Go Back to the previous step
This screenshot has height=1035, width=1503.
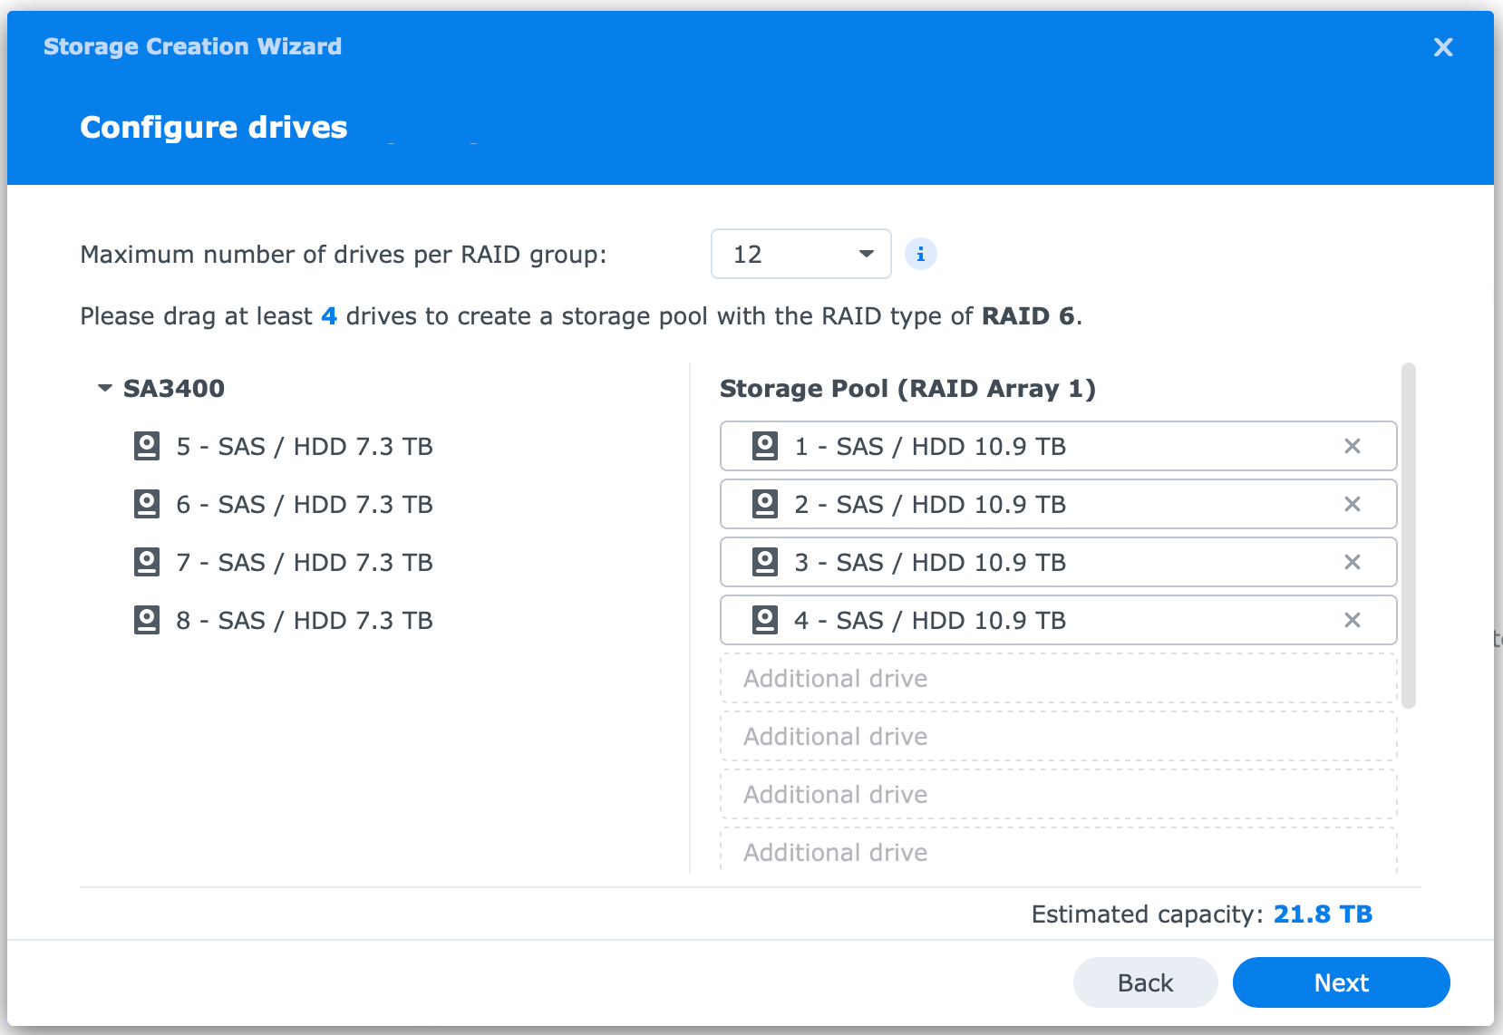[x=1145, y=982]
